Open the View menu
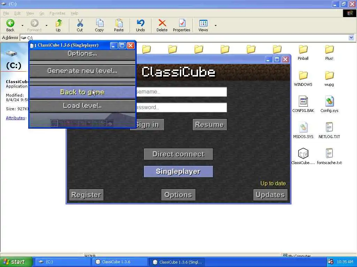This screenshot has width=357, height=267. coord(30,13)
